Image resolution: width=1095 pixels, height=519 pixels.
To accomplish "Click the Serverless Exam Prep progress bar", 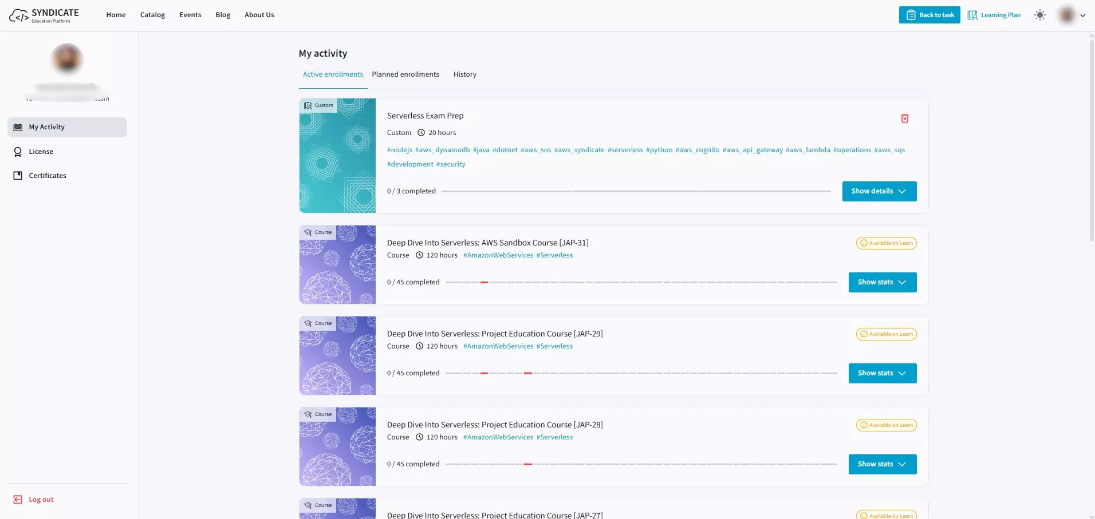I will [636, 191].
